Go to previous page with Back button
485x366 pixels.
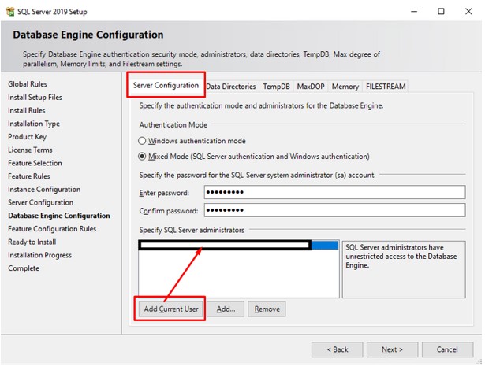click(x=338, y=349)
